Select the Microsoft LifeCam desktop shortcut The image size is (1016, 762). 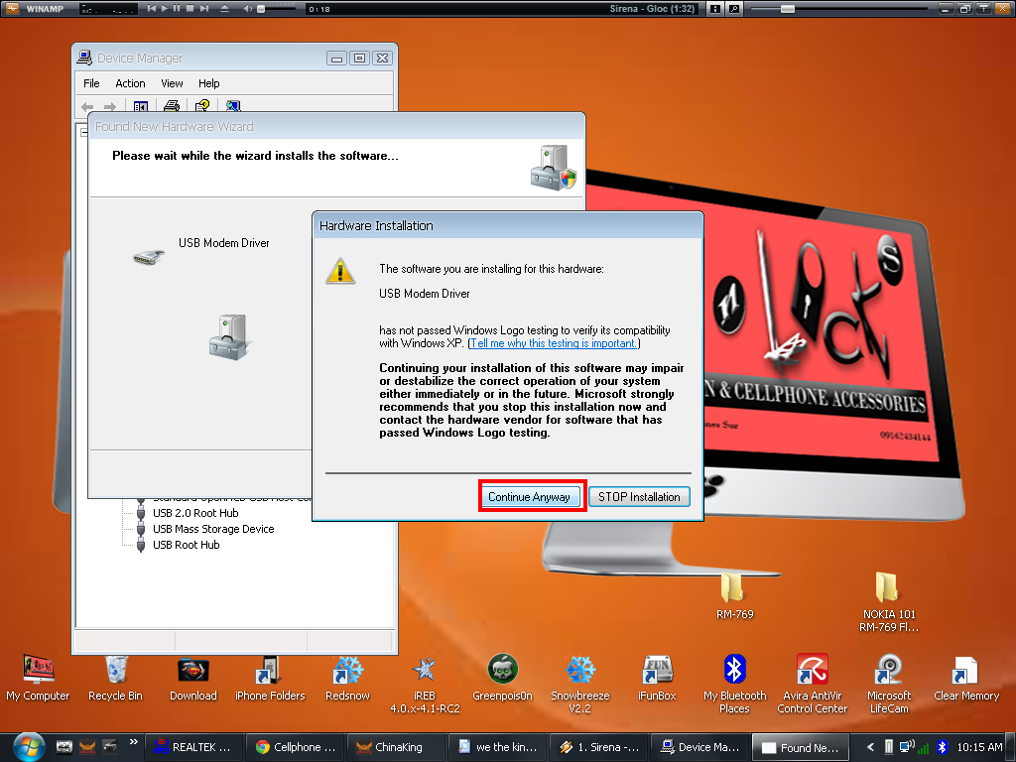[x=889, y=685]
